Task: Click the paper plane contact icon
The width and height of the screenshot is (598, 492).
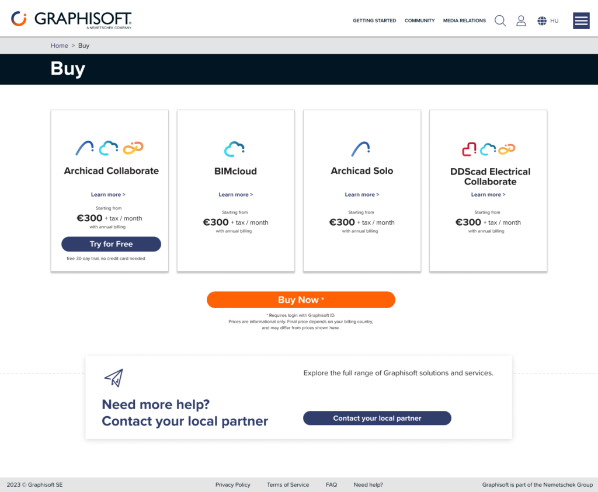Action: 114,378
